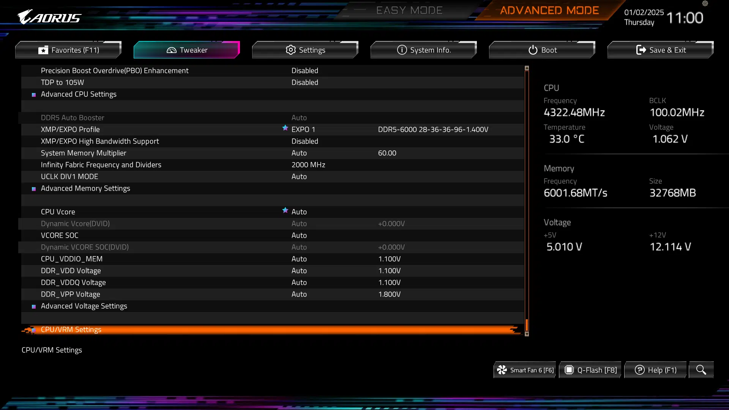This screenshot has height=410, width=729.
Task: Click the 60.00 memory multiplier value
Action: point(387,153)
